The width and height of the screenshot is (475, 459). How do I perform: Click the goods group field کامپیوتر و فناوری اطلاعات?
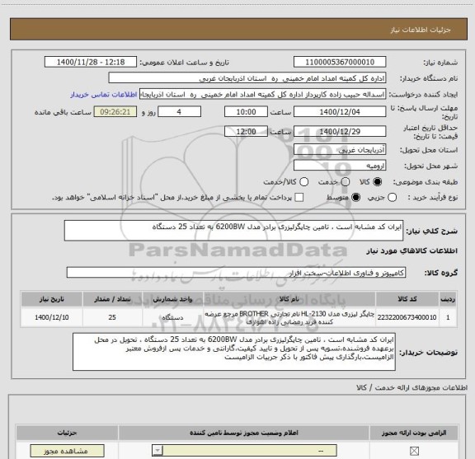(236, 273)
